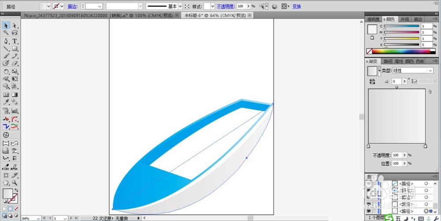Set toolbox Gradient mode button

[x=10, y=209]
